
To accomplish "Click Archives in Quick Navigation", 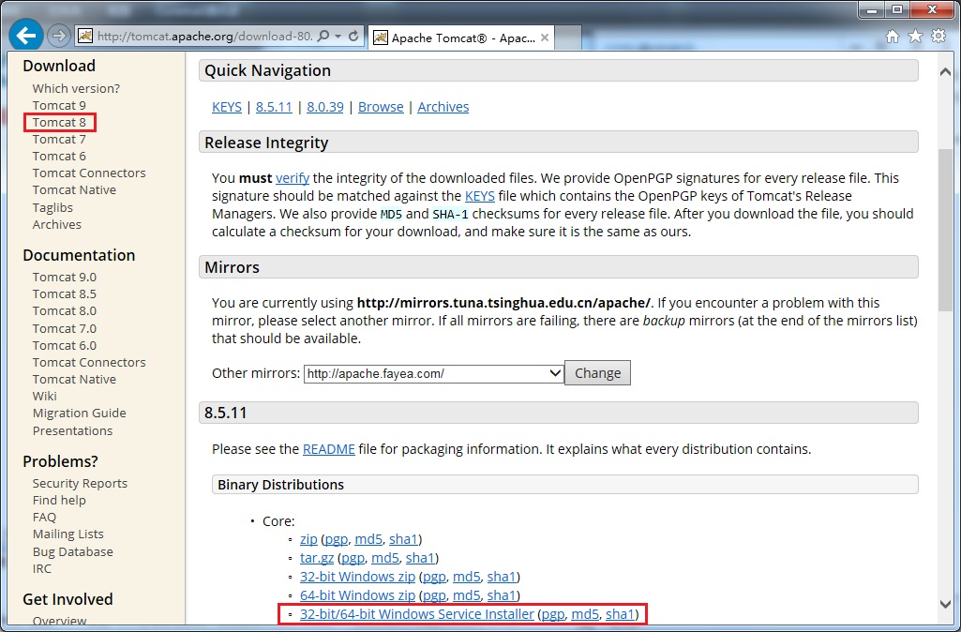I will (443, 107).
